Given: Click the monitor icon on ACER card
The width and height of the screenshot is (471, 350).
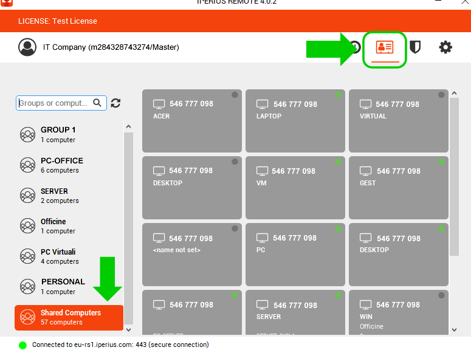Looking at the screenshot, I should click(159, 105).
